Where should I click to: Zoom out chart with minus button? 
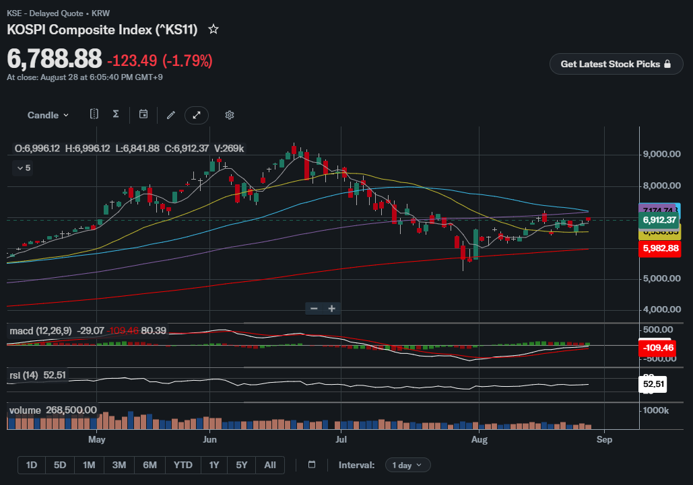tap(315, 309)
